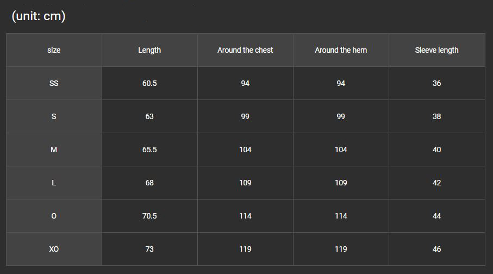
Task: Click the sleeve length value 36
Action: pyautogui.click(x=436, y=83)
